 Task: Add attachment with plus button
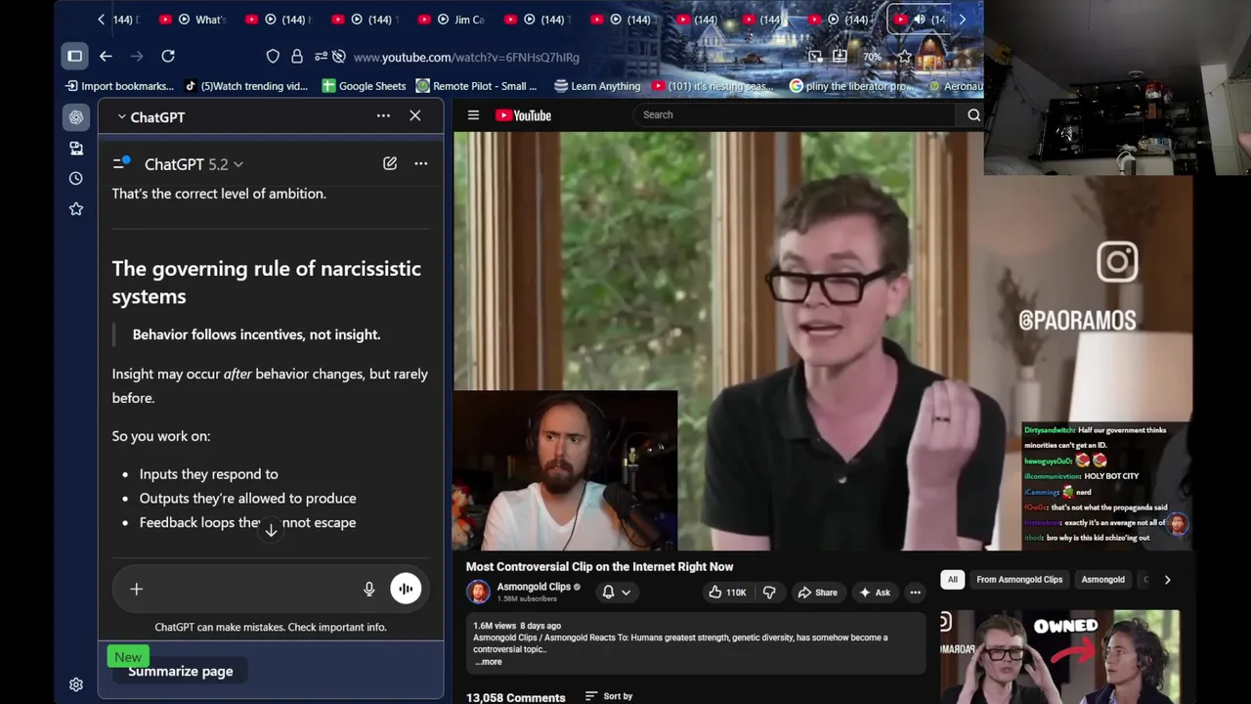point(137,589)
